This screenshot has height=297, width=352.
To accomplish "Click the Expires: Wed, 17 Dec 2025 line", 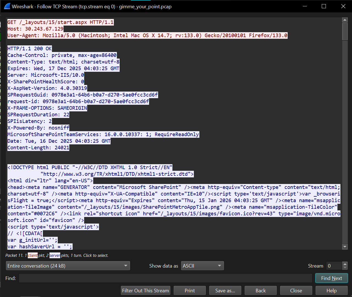I will coord(63,68).
